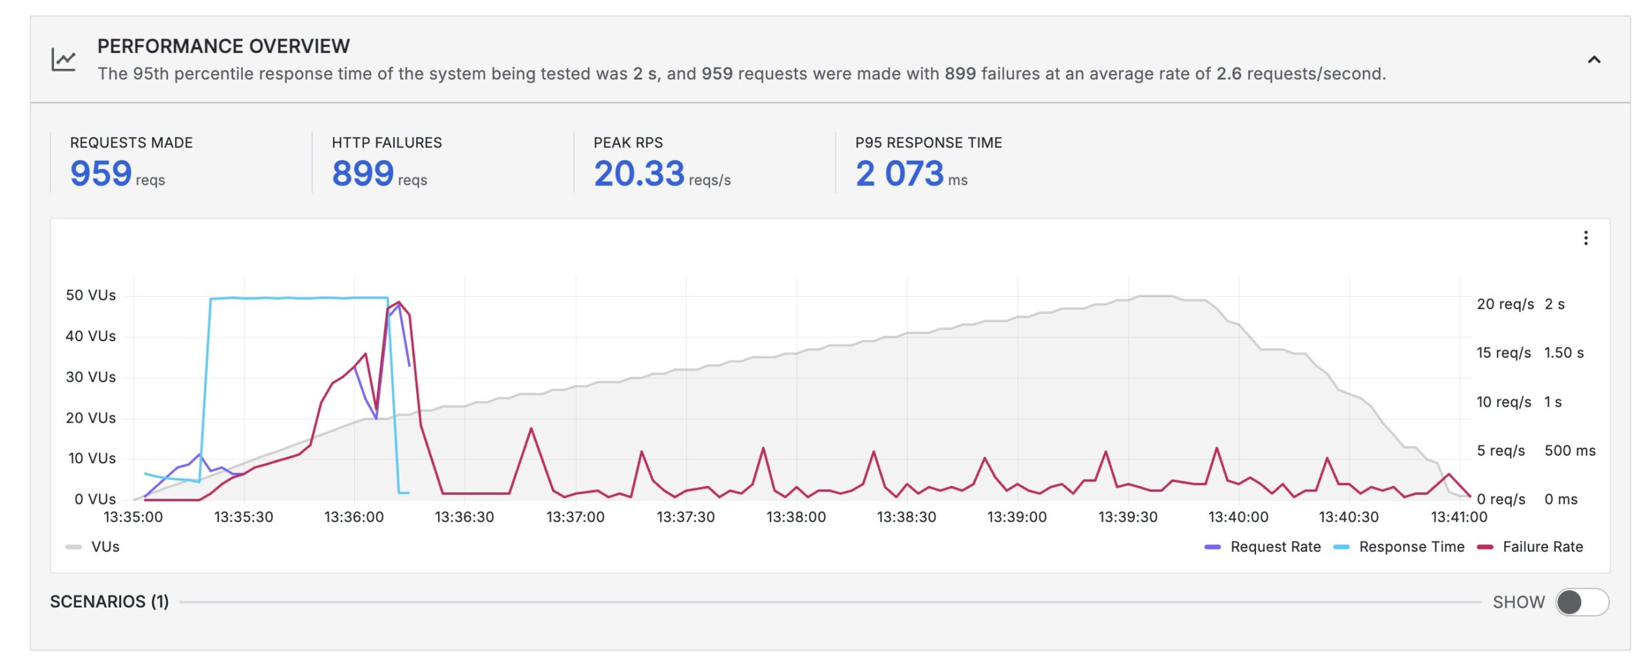The image size is (1649, 668).
Task: Click the Peak RPS 20.33 value
Action: point(639,173)
